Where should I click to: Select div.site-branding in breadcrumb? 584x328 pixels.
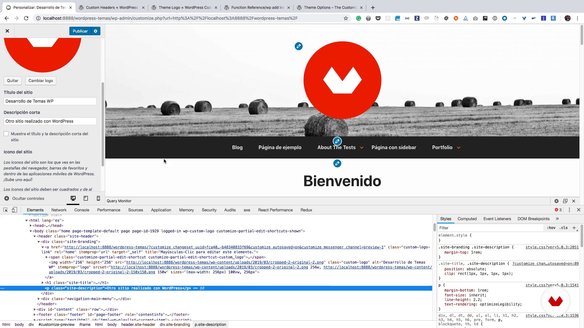click(x=175, y=325)
